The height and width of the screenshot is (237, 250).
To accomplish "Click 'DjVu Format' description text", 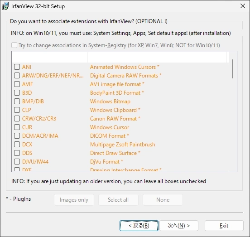I will (106, 162).
